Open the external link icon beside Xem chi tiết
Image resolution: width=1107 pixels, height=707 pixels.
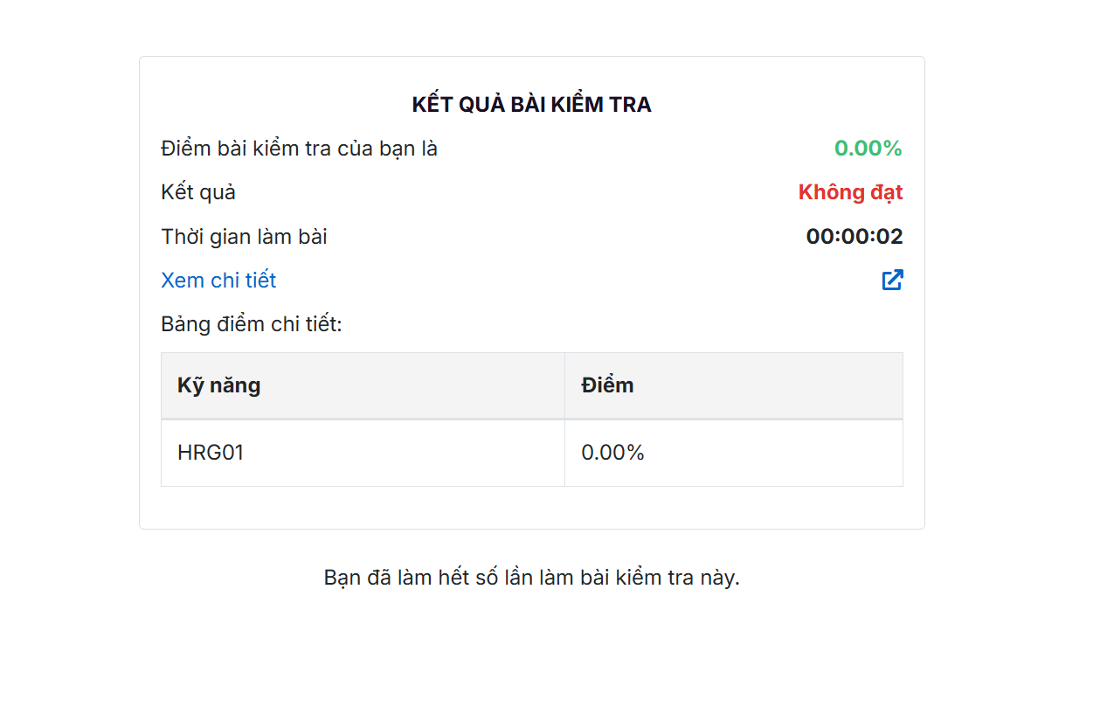point(891,280)
